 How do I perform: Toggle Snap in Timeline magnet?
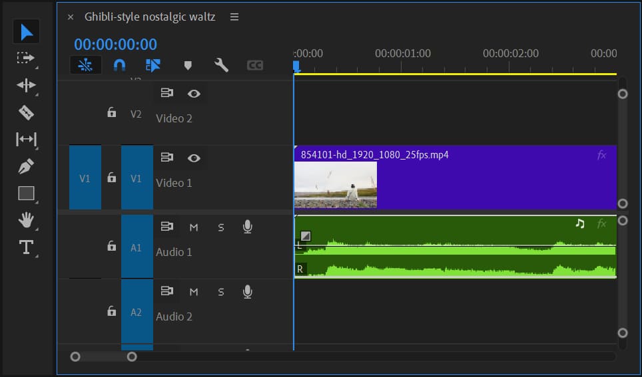click(x=119, y=65)
